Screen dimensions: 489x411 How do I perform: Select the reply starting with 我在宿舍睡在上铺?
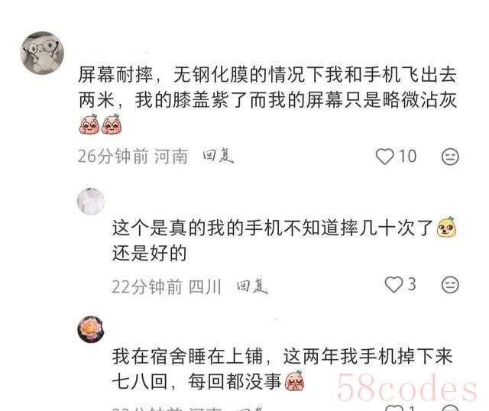click(x=282, y=369)
